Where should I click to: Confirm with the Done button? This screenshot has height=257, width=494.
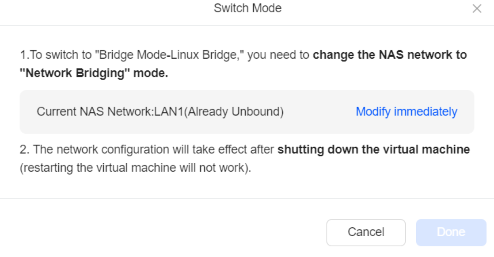(x=451, y=232)
